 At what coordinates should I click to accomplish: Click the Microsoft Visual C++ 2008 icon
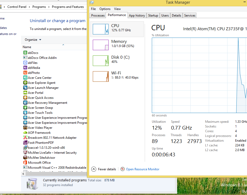[25, 167]
